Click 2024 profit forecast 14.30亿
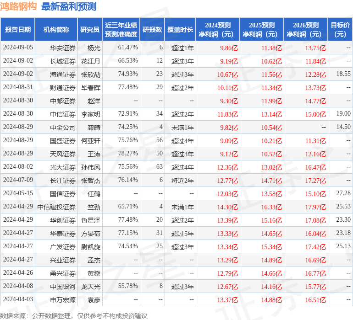The width and height of the screenshot is (353, 320). click(x=227, y=207)
